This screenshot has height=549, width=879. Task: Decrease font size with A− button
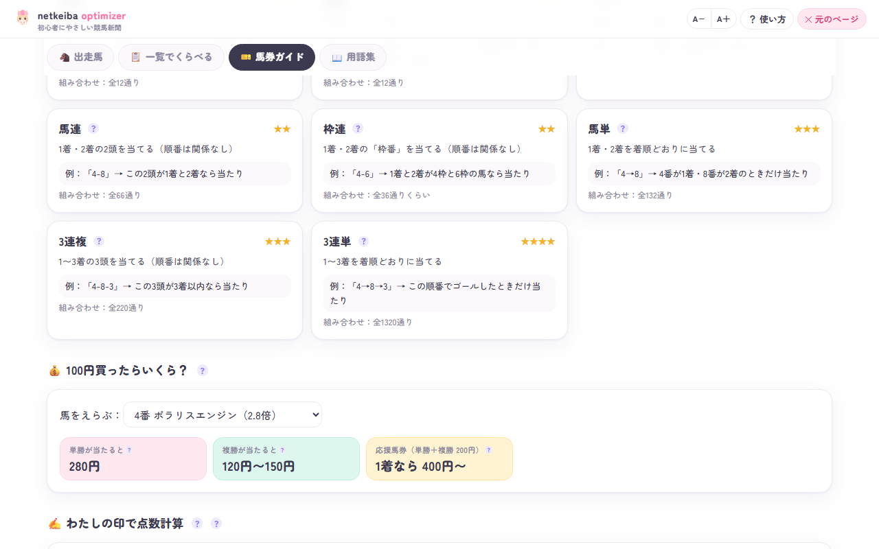[x=699, y=19]
